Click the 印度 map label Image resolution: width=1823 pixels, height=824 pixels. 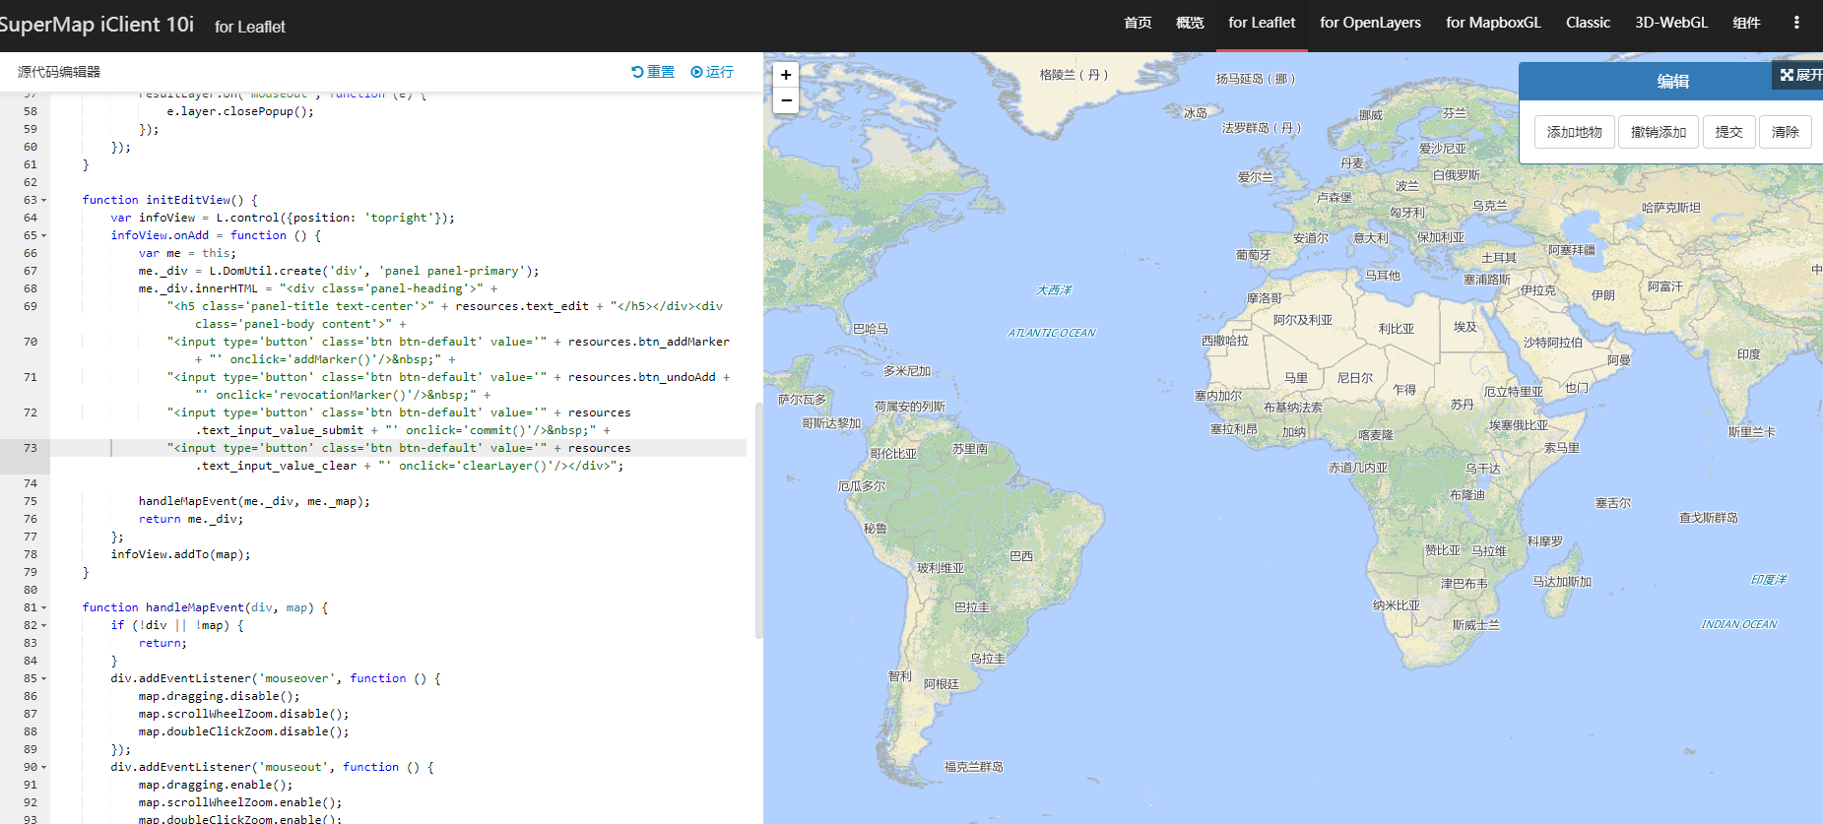(x=1749, y=354)
